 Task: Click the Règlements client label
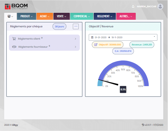(29, 39)
